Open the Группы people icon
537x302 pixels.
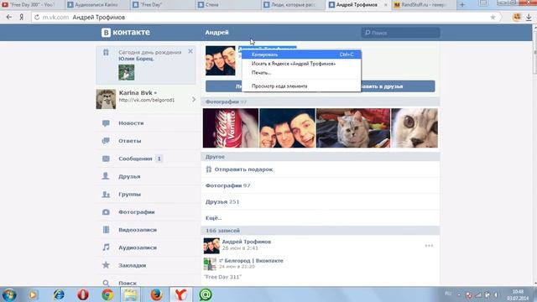pyautogui.click(x=106, y=194)
